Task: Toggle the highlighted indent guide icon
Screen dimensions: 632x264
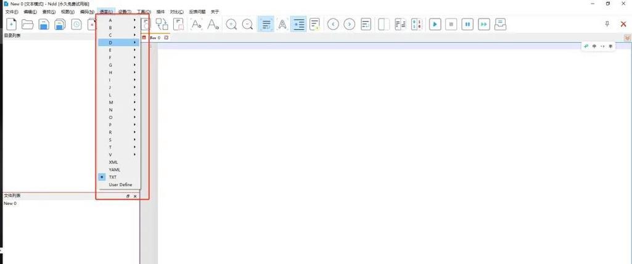Action: (298, 24)
